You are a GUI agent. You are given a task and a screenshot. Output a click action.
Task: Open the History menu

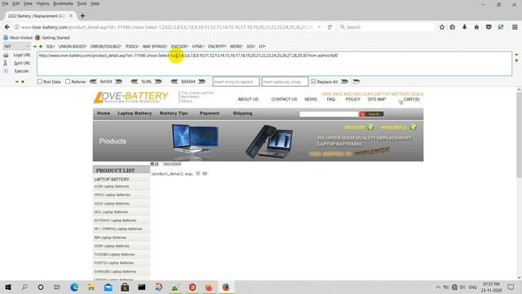[x=42, y=3]
